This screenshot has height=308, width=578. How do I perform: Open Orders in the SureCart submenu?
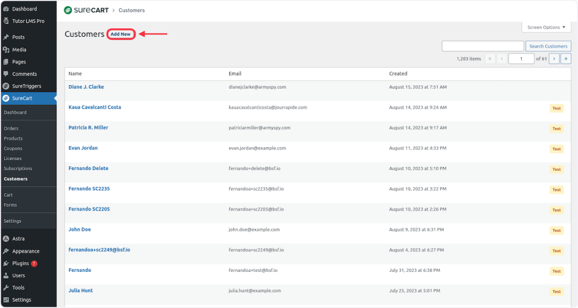coord(11,129)
